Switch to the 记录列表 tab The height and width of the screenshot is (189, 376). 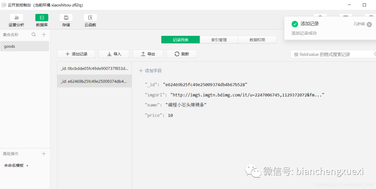pyautogui.click(x=180, y=40)
